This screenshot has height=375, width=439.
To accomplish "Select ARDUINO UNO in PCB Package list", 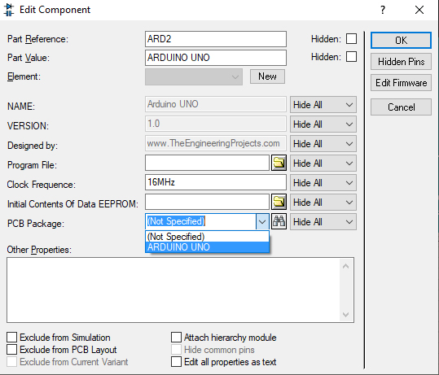I will [x=207, y=247].
